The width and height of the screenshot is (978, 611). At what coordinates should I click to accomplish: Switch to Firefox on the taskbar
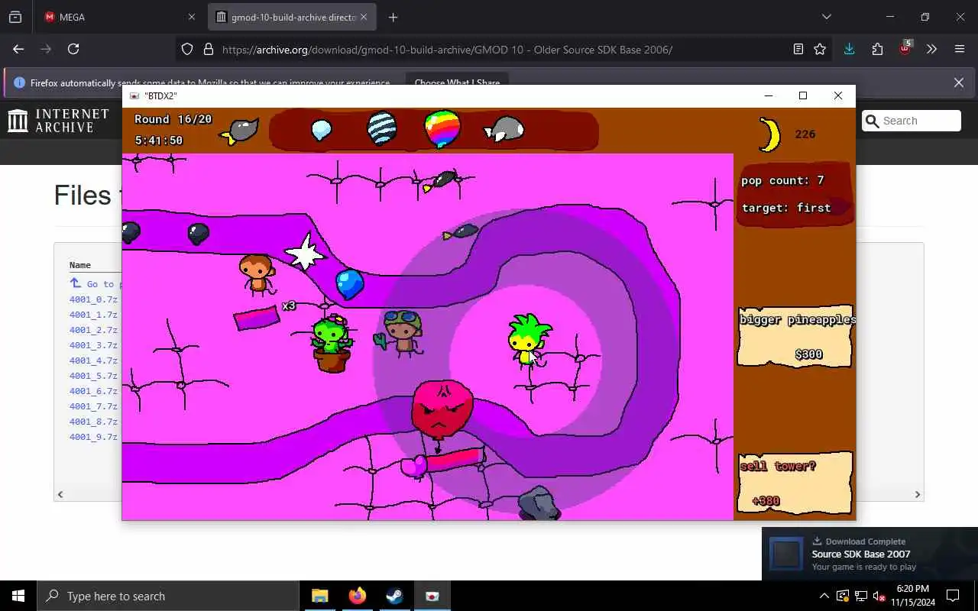click(x=357, y=596)
